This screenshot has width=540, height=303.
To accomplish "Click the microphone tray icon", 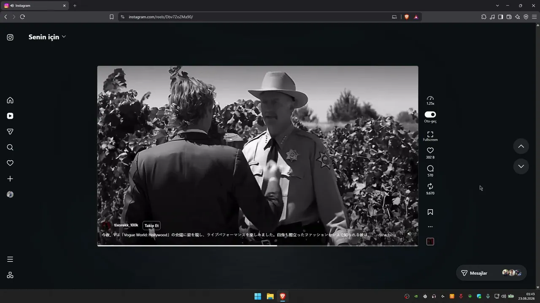I will point(488,296).
